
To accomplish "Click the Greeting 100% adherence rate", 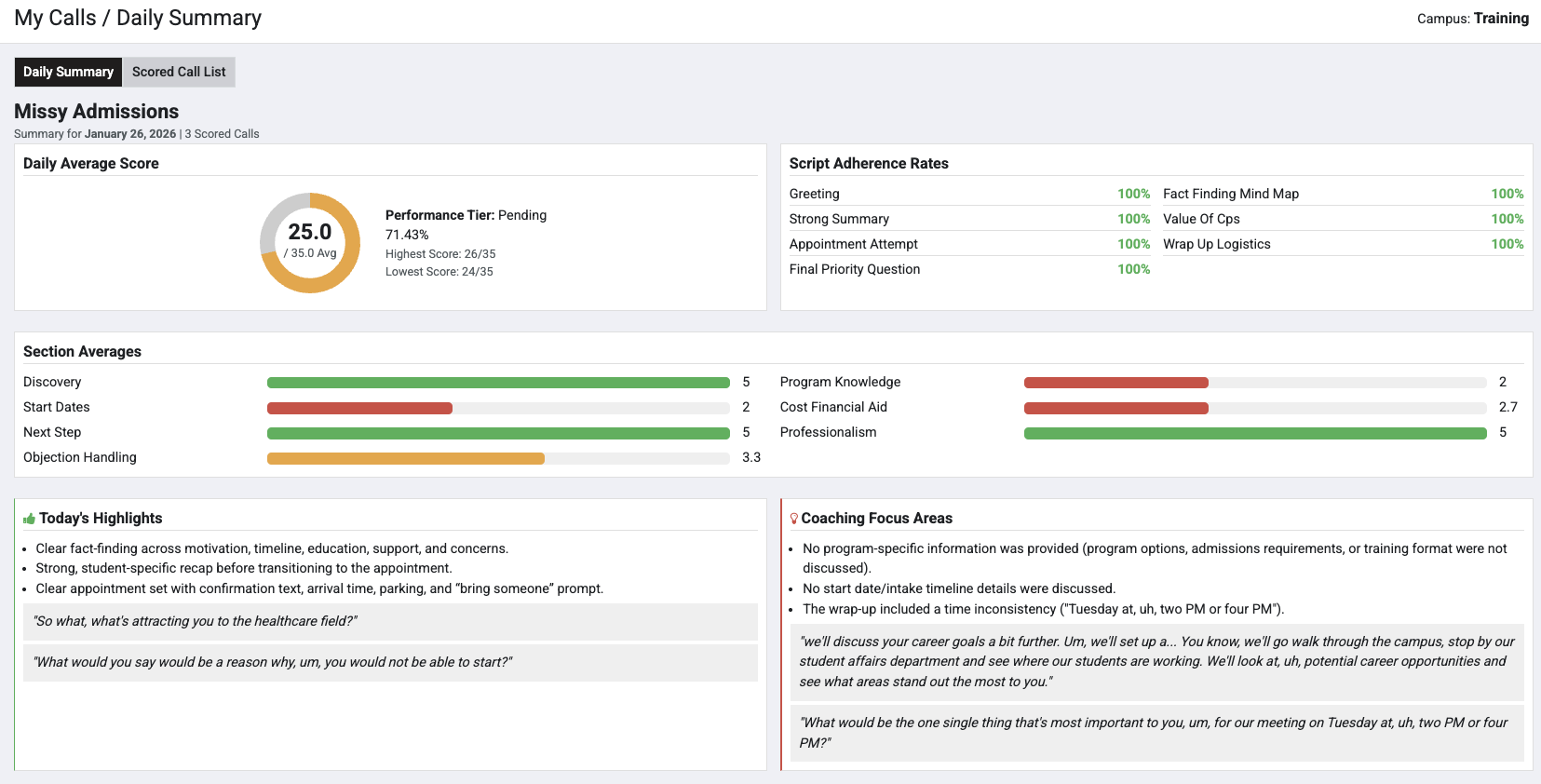I will [1133, 194].
